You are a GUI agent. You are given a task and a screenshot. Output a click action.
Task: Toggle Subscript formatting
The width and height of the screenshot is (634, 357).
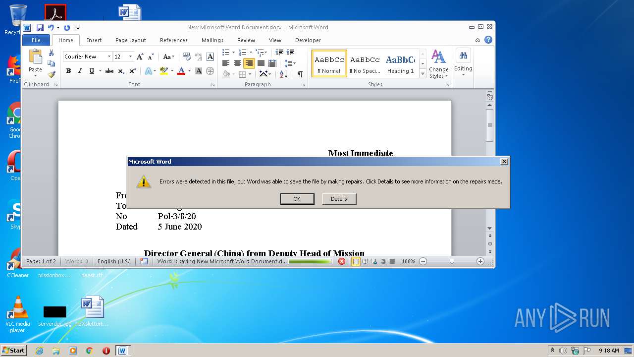point(121,71)
